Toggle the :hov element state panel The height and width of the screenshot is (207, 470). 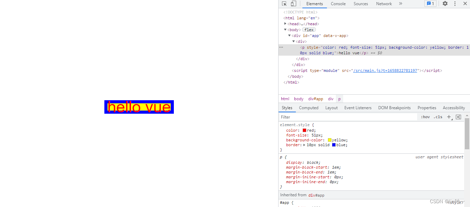(425, 117)
